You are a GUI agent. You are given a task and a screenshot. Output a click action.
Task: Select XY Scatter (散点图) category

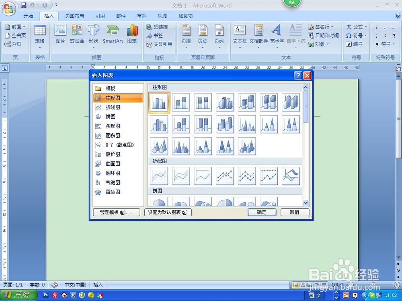pyautogui.click(x=118, y=145)
